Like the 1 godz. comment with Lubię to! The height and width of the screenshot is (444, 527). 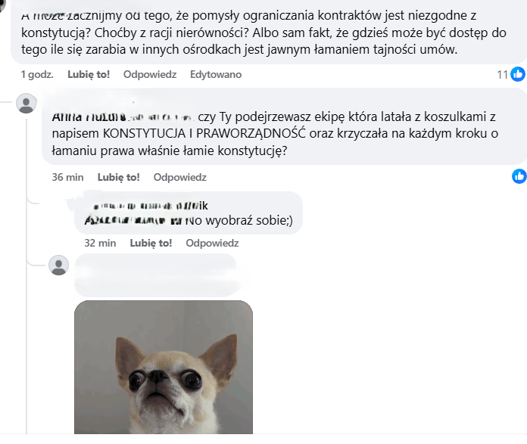89,74
